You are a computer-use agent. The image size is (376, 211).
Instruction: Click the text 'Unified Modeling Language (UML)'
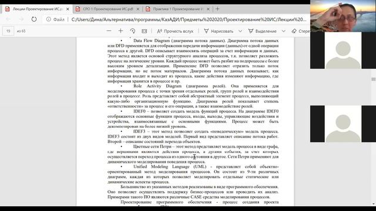click(x=170, y=166)
